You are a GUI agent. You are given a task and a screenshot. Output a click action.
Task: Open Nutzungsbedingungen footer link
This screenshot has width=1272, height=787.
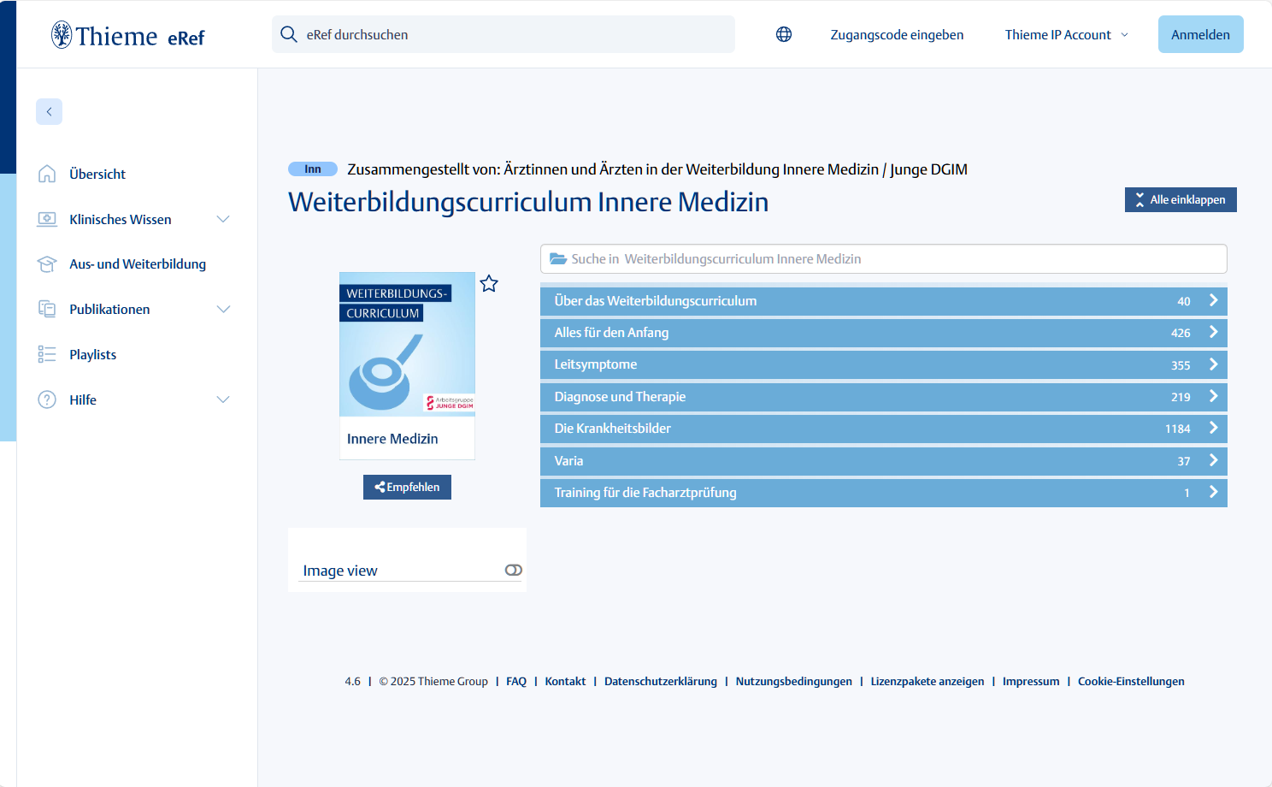[x=794, y=681]
